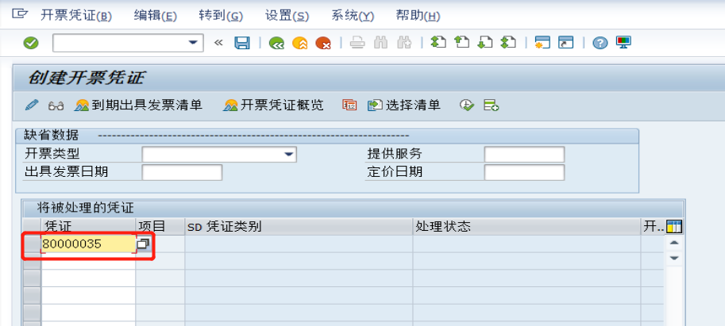The width and height of the screenshot is (725, 326).
Task: Open the 编辑(E) menu
Action: point(156,16)
